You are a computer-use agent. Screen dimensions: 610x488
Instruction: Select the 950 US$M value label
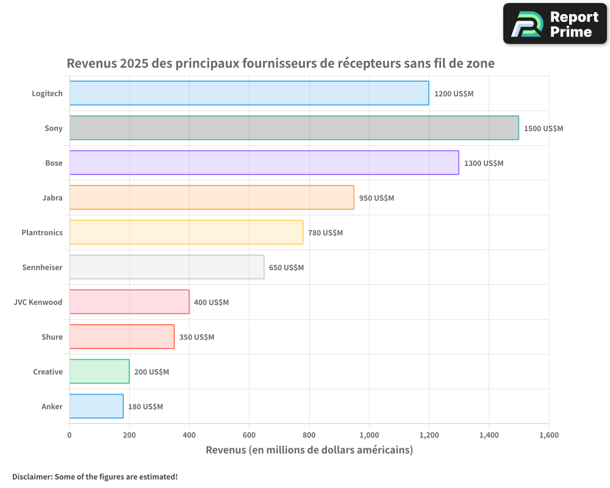(x=376, y=198)
